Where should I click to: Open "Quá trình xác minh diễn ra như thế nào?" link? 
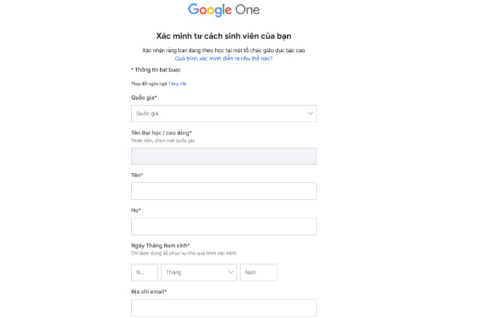224,58
